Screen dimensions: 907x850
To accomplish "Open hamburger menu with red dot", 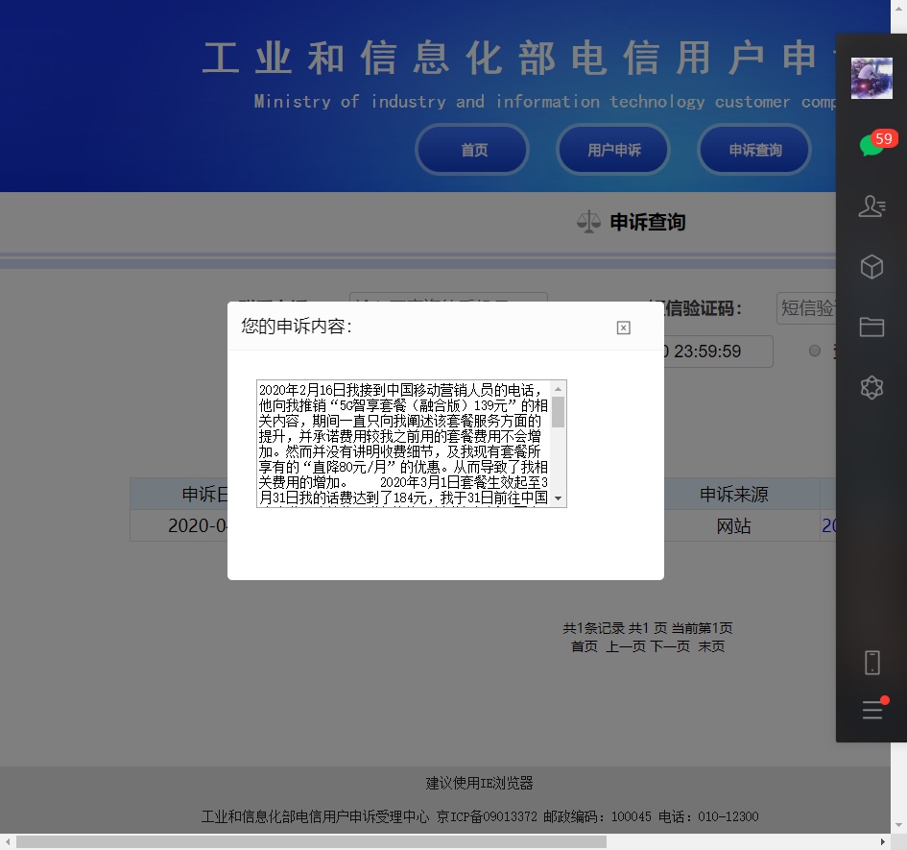I will point(871,710).
